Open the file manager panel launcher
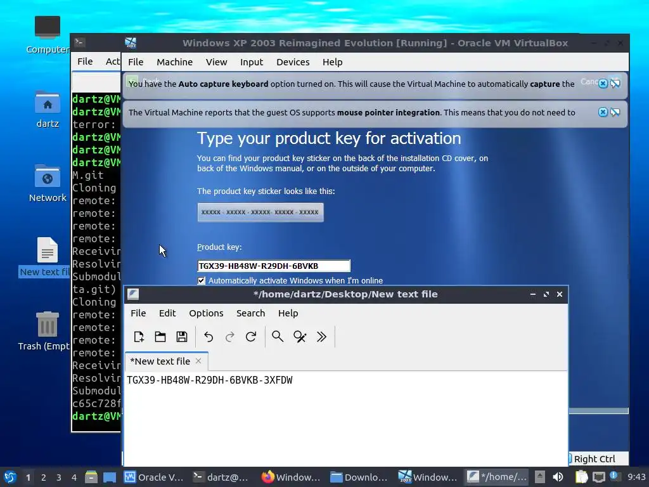Image resolution: width=649 pixels, height=487 pixels. [x=91, y=477]
